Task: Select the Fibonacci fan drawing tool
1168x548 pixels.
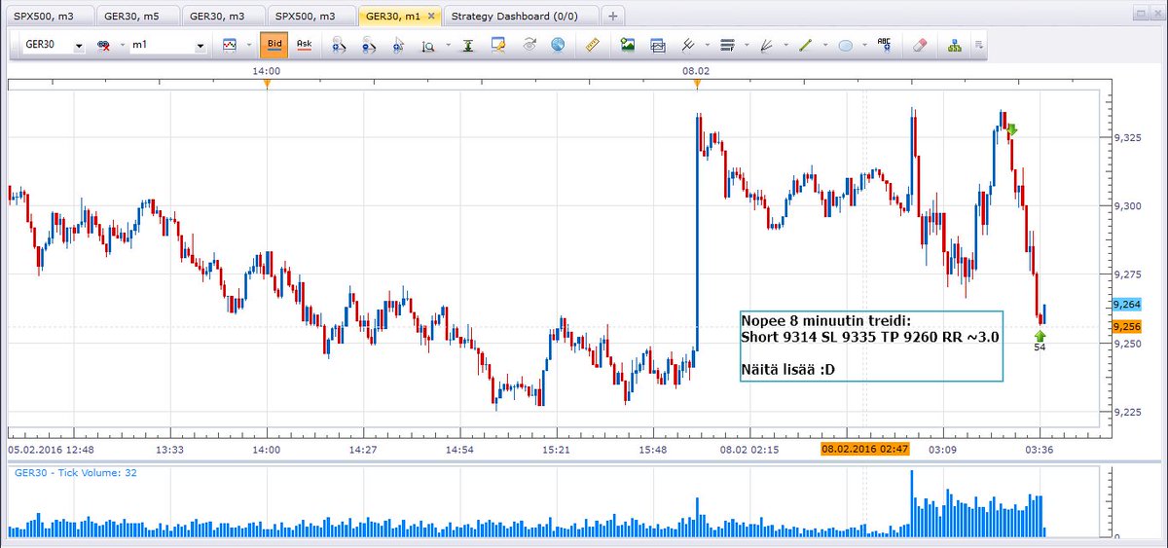Action: [x=766, y=45]
